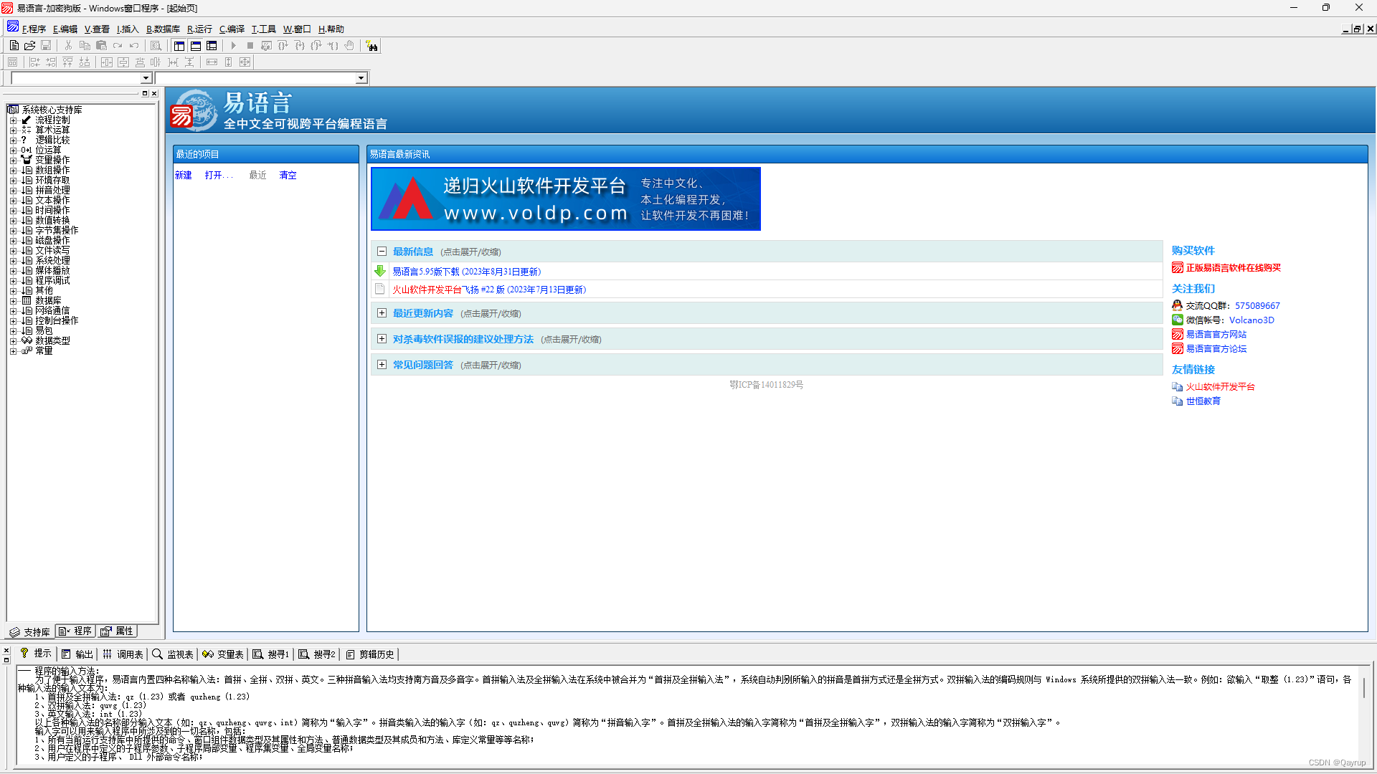Viewport: 1377px width, 774px height.
Task: Click the bottom panel vertical scrollbar
Action: click(1365, 715)
